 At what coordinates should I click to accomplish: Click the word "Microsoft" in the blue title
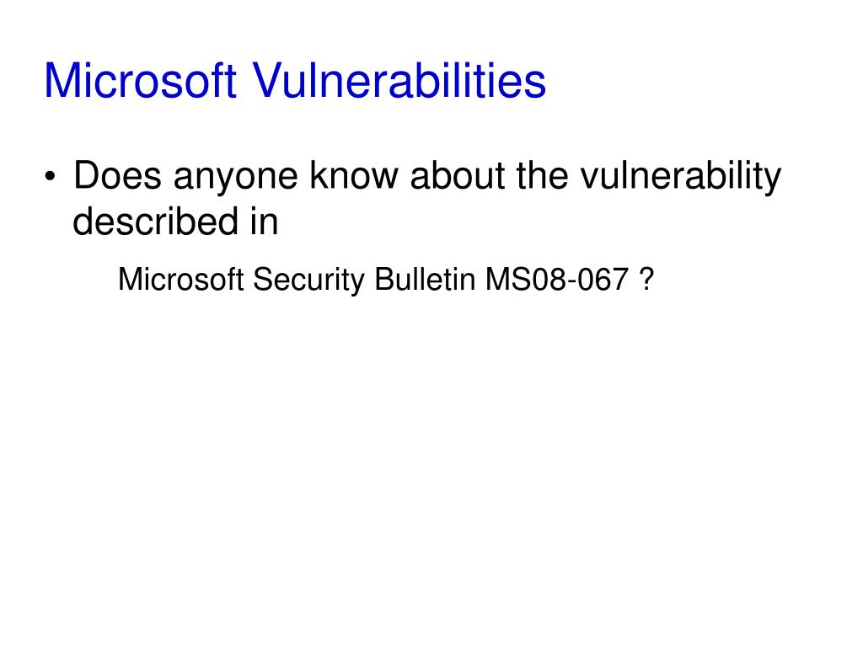pyautogui.click(x=141, y=80)
